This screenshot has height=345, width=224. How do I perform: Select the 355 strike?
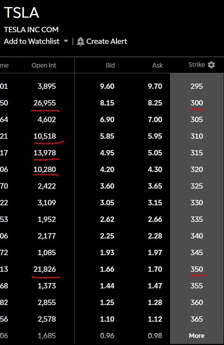coord(197,286)
